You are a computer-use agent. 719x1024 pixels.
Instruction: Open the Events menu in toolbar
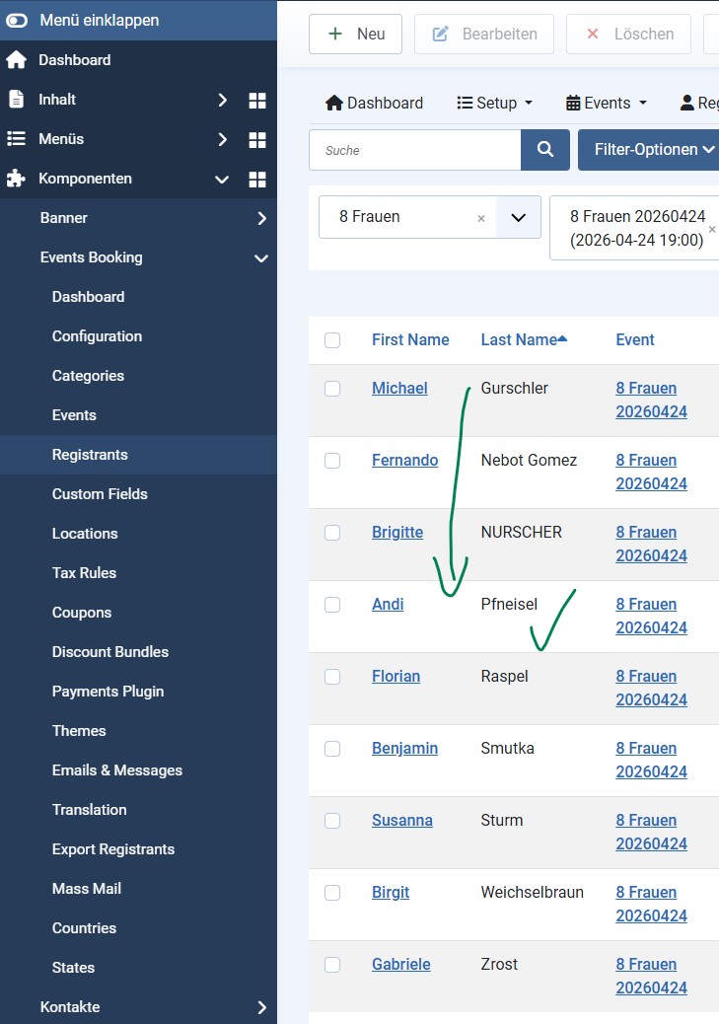607,103
